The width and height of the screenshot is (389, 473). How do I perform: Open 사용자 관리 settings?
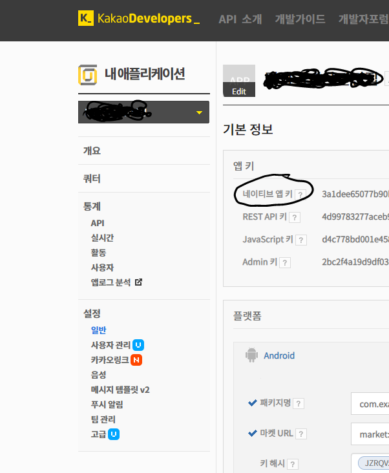click(110, 345)
